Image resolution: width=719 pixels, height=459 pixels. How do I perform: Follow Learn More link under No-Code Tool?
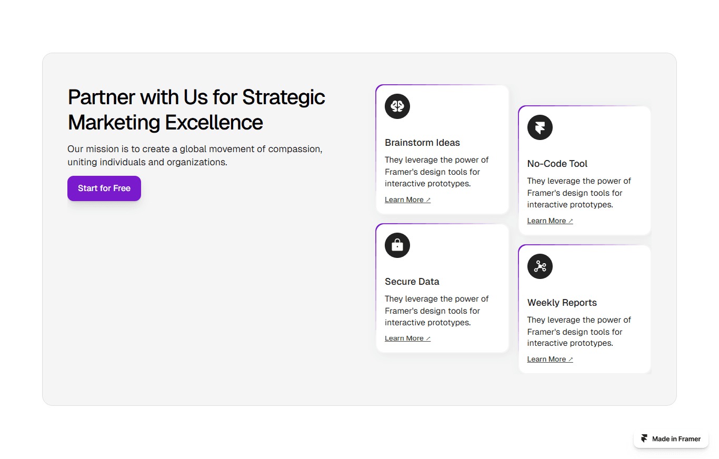[x=550, y=221]
